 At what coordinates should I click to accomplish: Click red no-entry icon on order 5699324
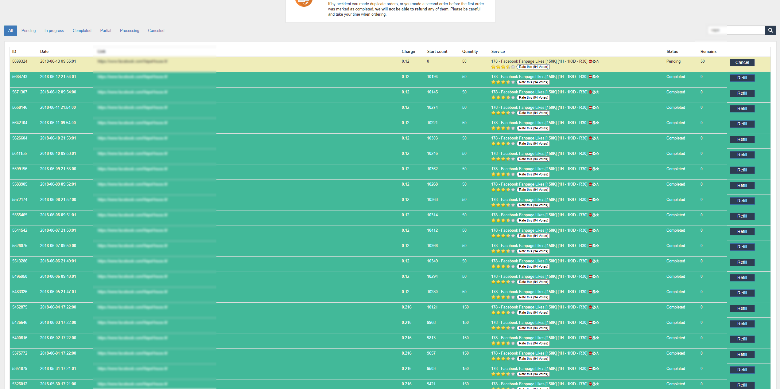click(590, 61)
